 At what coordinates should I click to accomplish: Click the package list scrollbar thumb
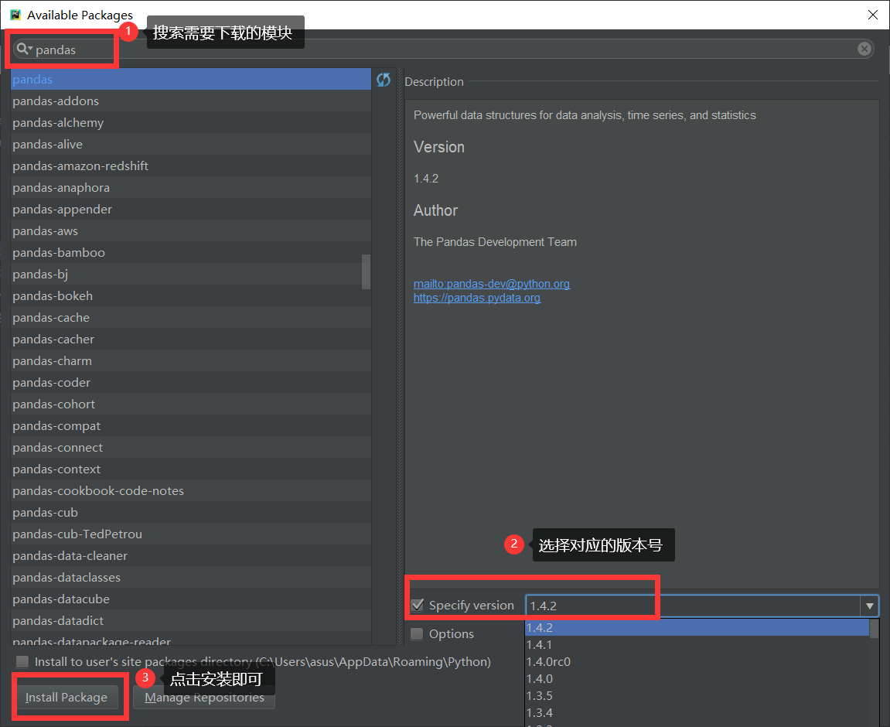366,271
